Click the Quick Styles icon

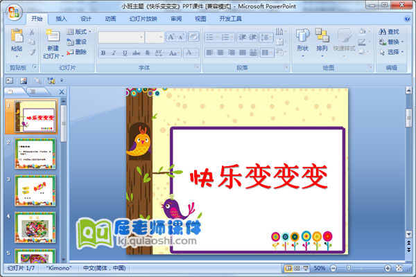tap(345, 35)
